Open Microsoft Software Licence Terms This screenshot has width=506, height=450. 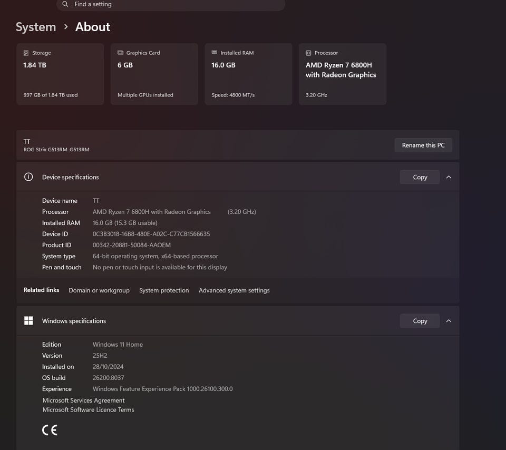coord(88,410)
